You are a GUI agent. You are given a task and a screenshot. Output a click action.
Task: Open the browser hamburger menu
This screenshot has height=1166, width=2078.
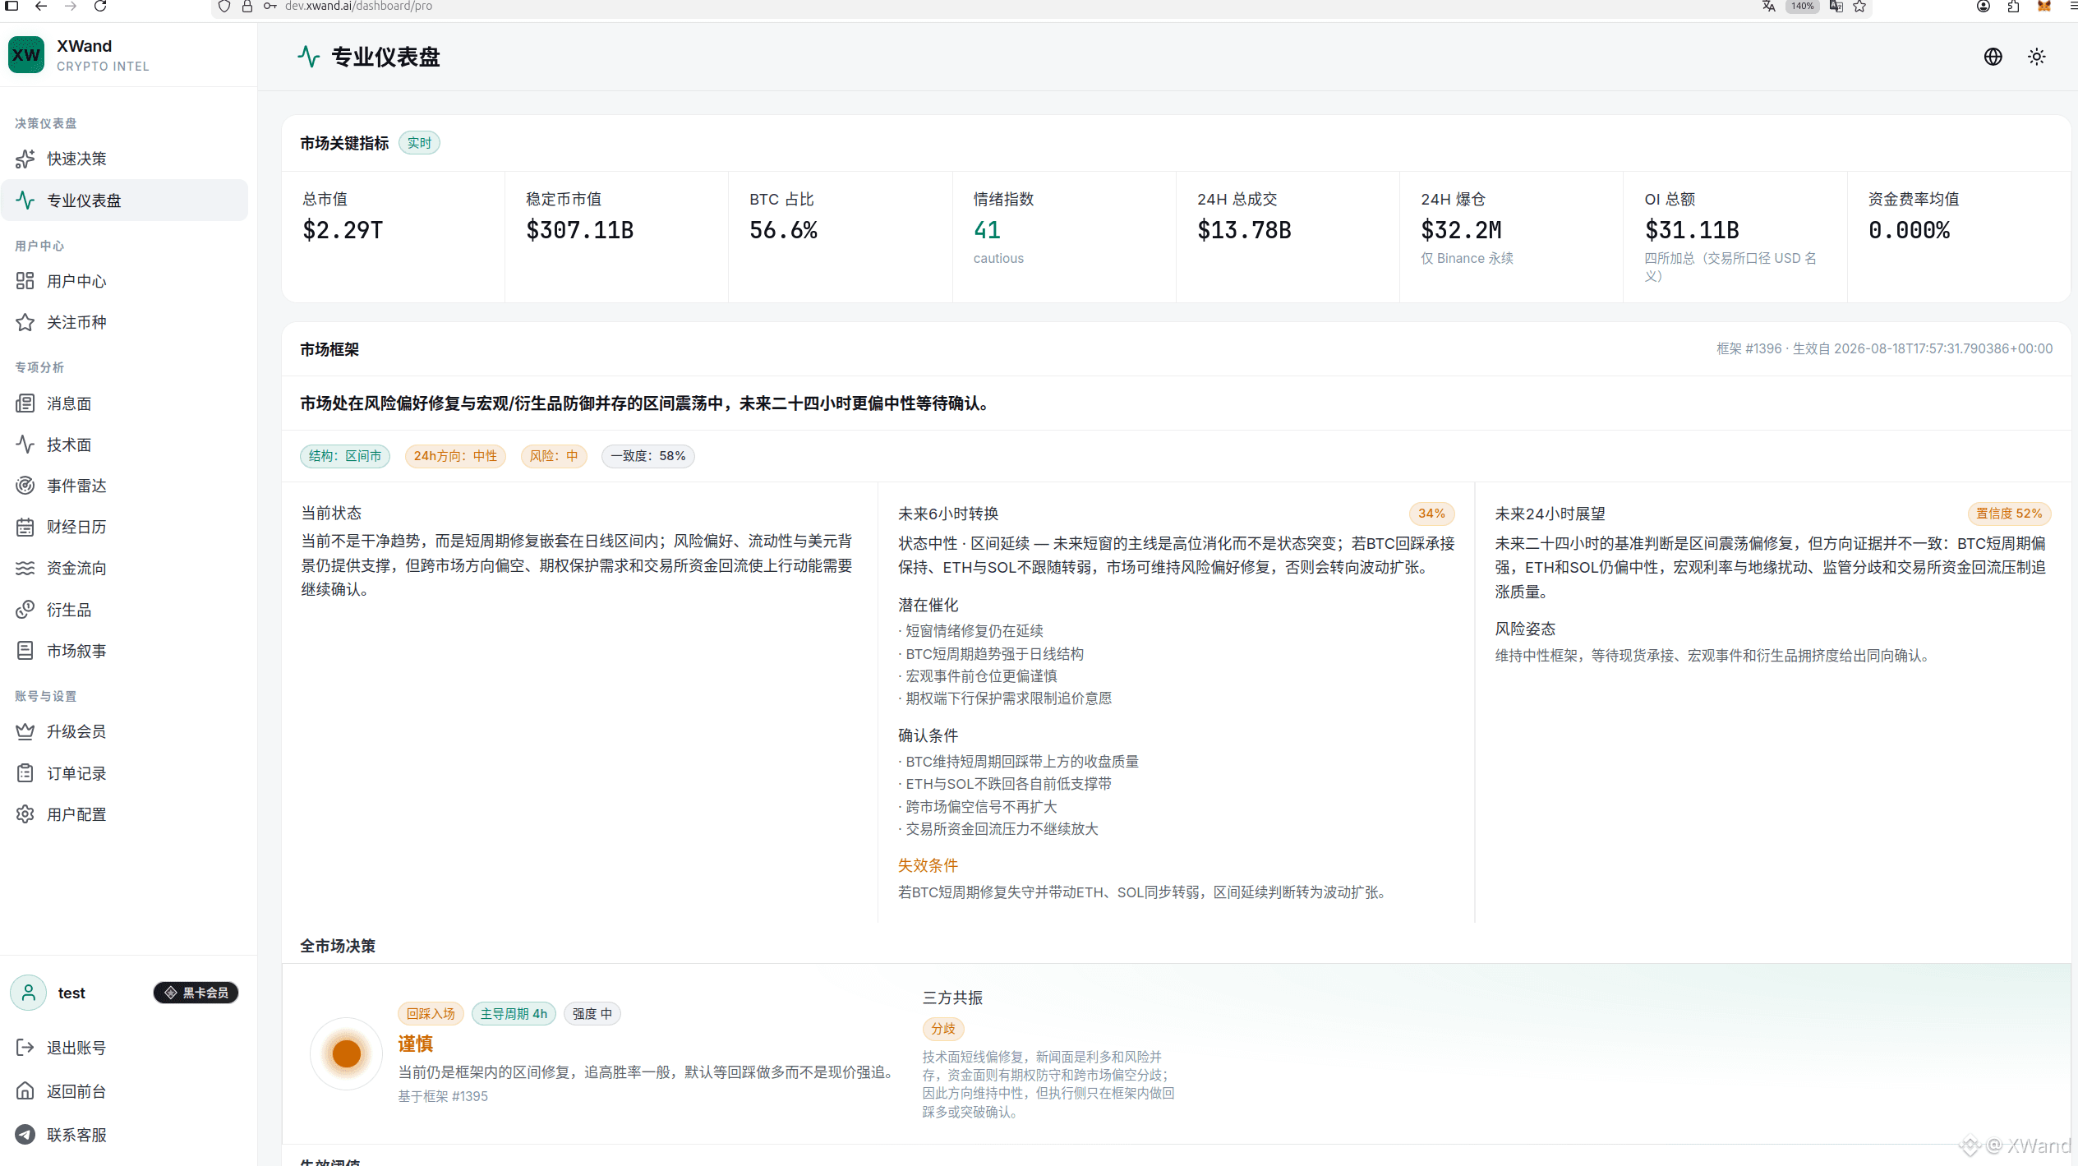coord(2072,7)
